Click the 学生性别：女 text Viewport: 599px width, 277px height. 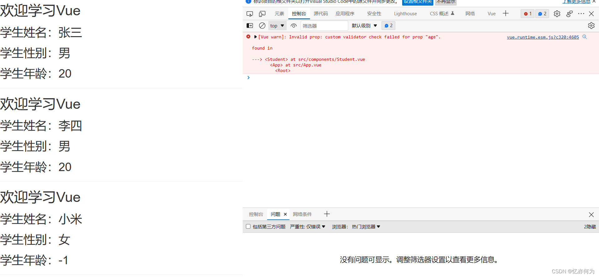pyautogui.click(x=35, y=240)
